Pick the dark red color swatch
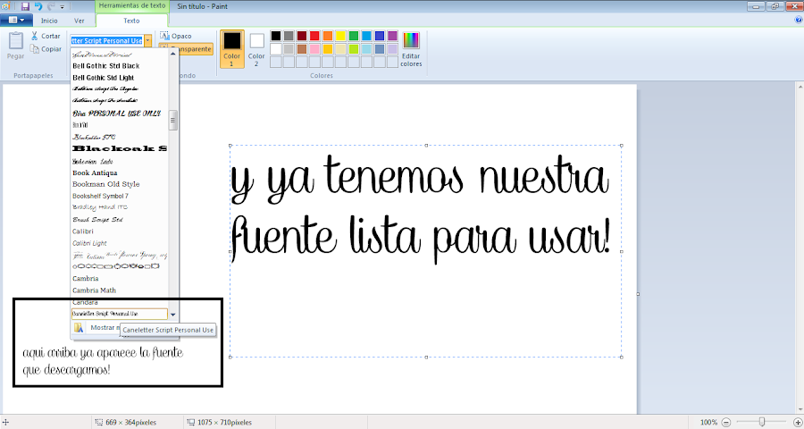 click(x=302, y=36)
